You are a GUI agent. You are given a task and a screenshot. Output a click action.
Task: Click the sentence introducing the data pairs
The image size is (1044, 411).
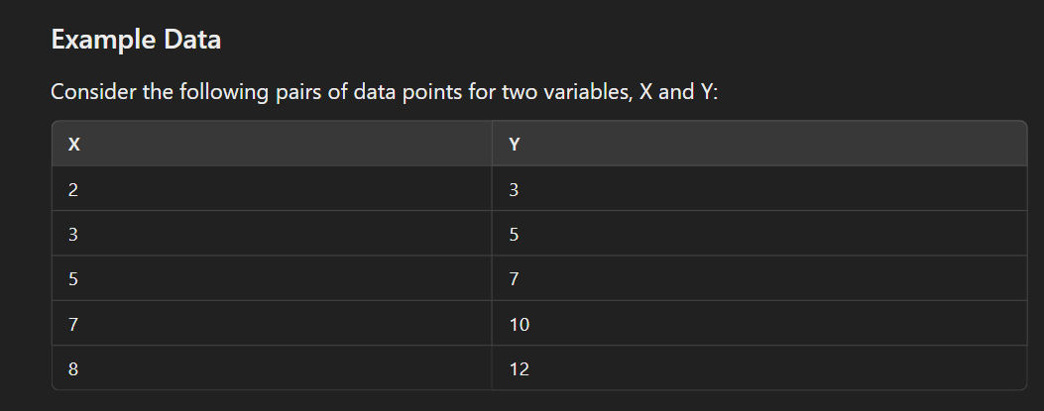tap(384, 92)
